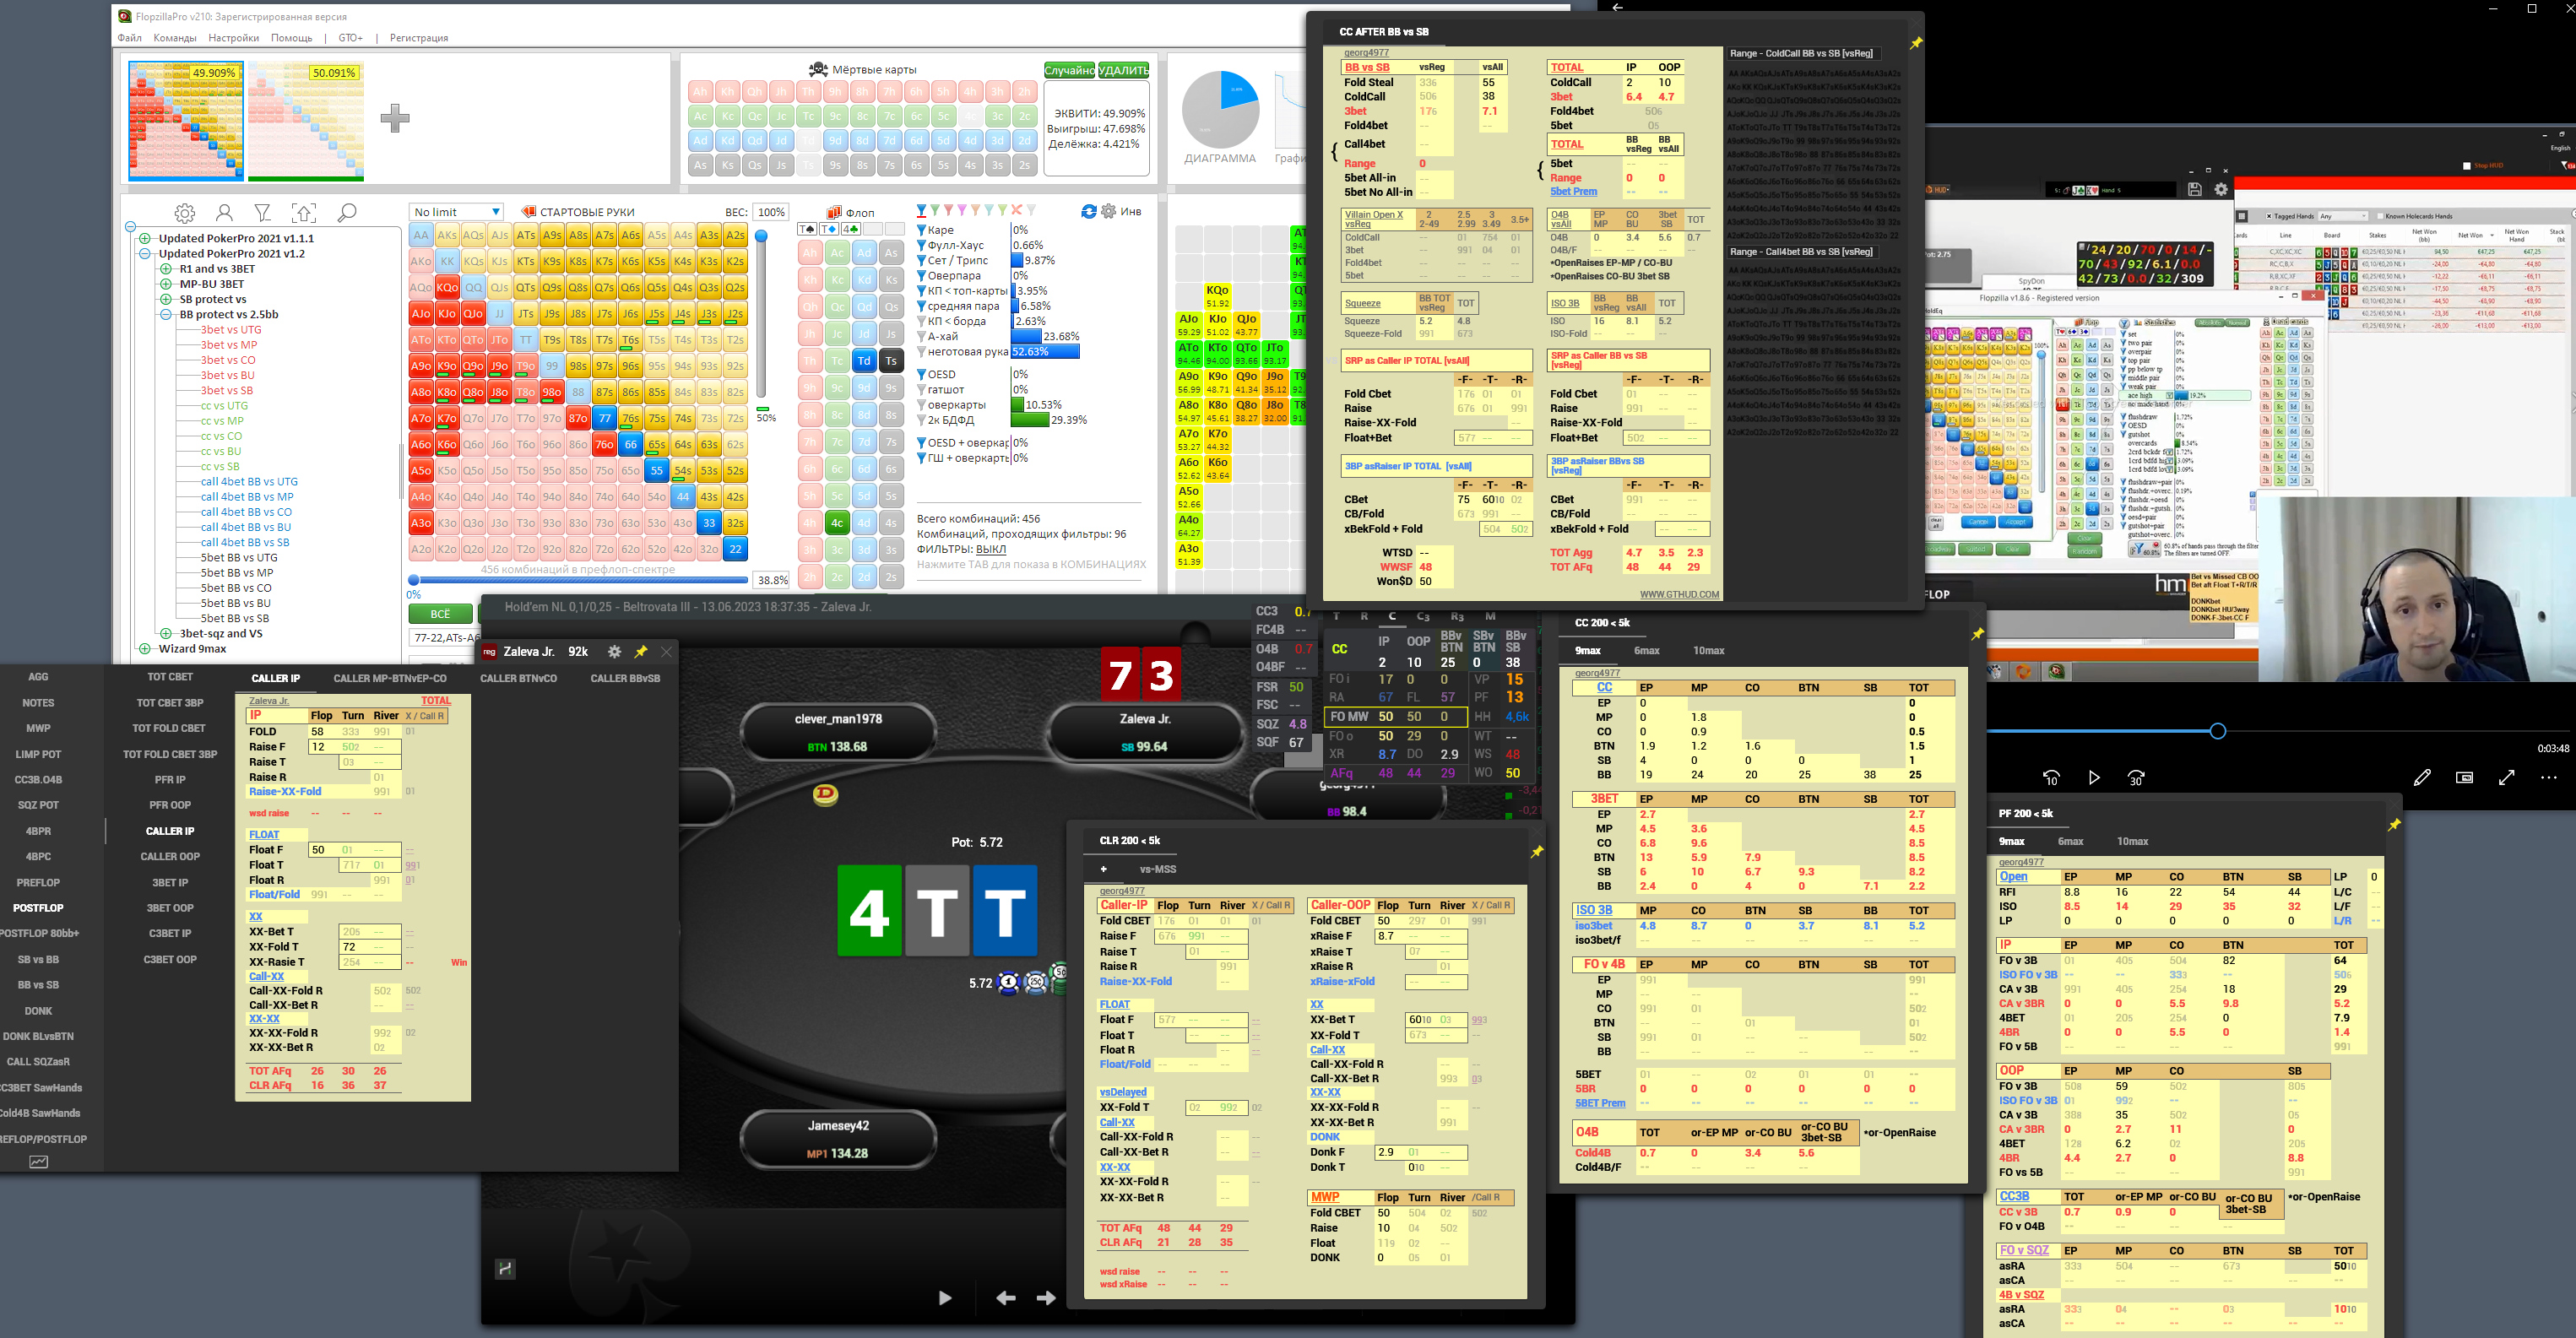
Task: Switch to CALLER MP-BTNvEP-CO tab
Action: 390,678
